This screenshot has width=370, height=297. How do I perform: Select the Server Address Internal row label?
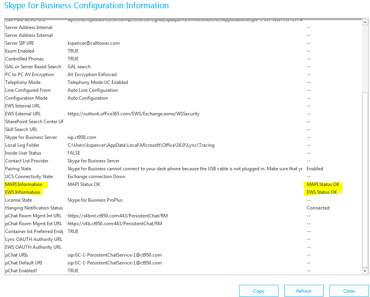29,27
